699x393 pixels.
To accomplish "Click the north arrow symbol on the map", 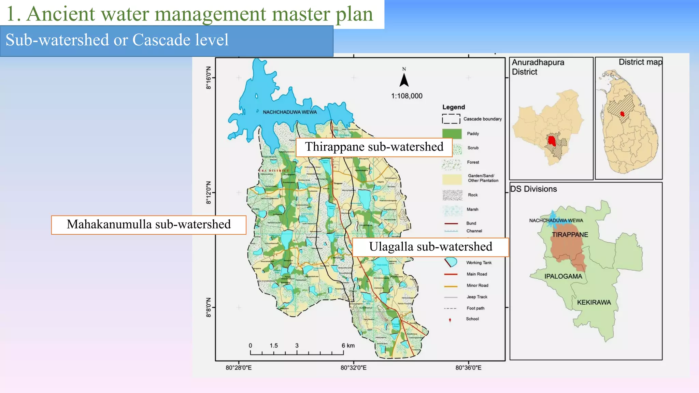I will coord(404,81).
